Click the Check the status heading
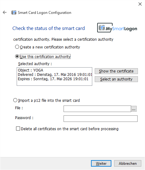 pos(48,28)
